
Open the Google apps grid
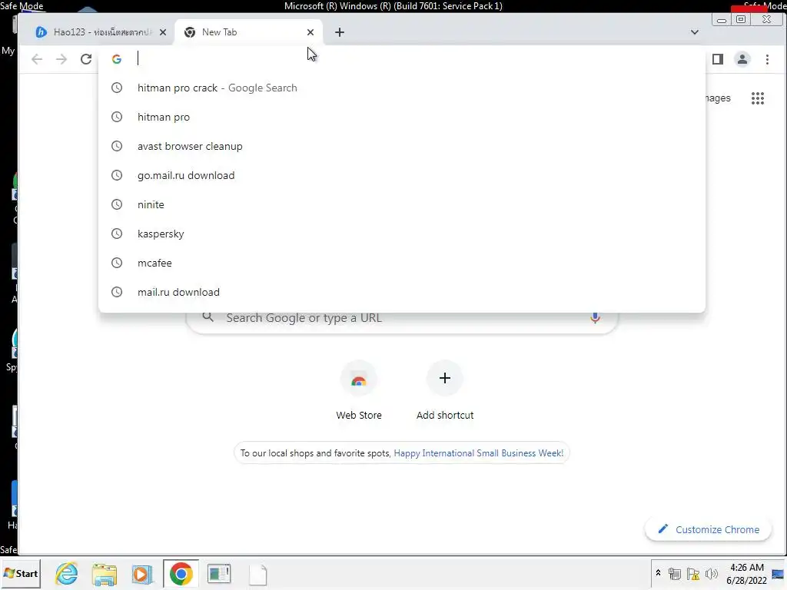click(x=757, y=98)
